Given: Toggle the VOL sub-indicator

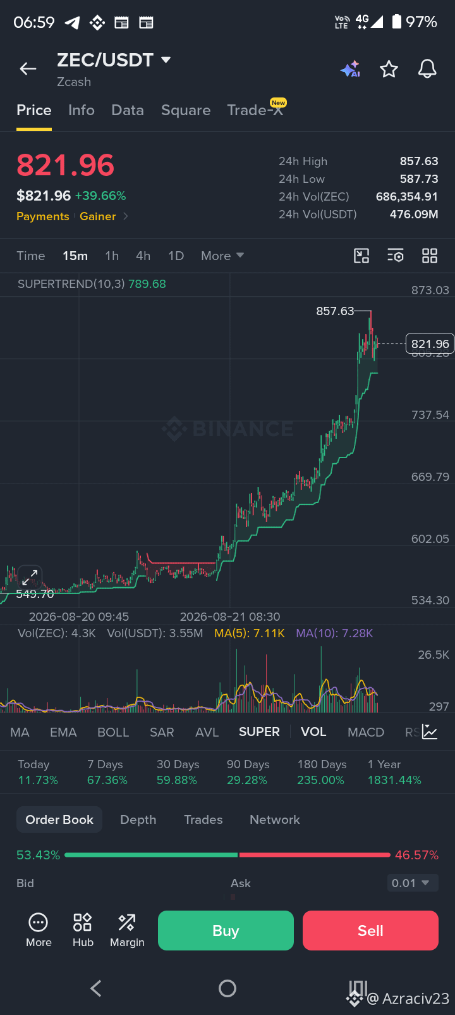Looking at the screenshot, I should 313,732.
